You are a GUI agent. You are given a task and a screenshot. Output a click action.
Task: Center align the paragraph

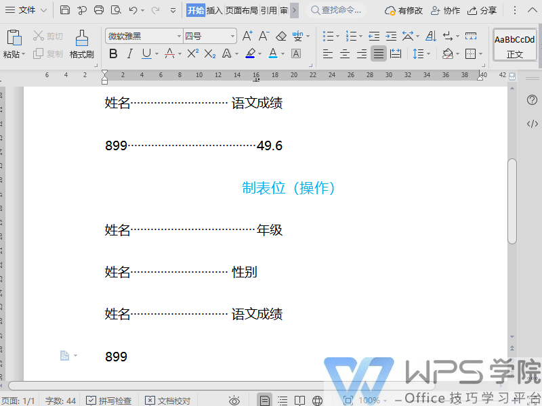pos(345,54)
